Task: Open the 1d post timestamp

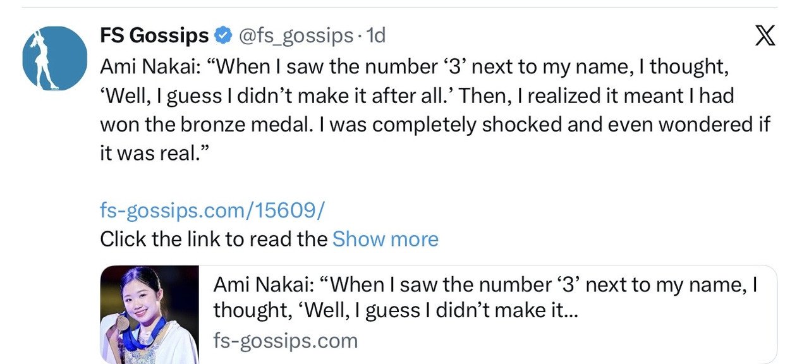Action: click(x=375, y=36)
